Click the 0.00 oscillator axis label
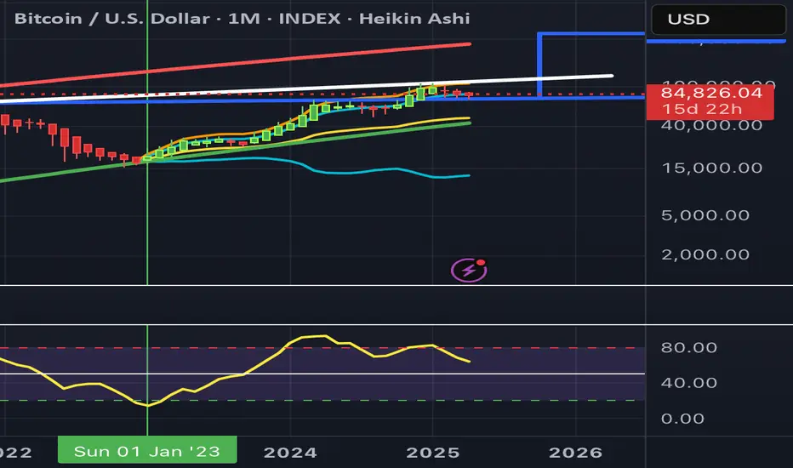The height and width of the screenshot is (468, 793). pos(682,419)
